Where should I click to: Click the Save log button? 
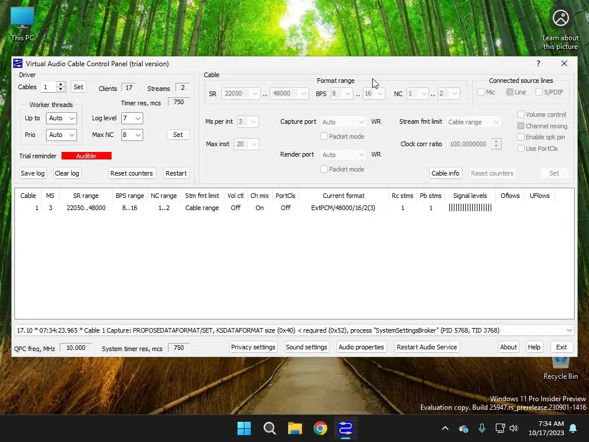pyautogui.click(x=33, y=173)
